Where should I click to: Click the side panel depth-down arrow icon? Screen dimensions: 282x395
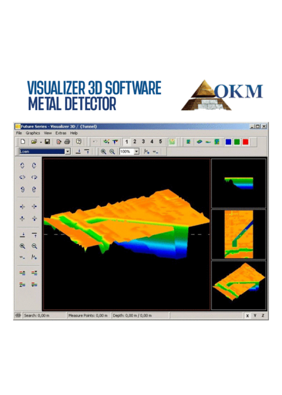coord(23,235)
